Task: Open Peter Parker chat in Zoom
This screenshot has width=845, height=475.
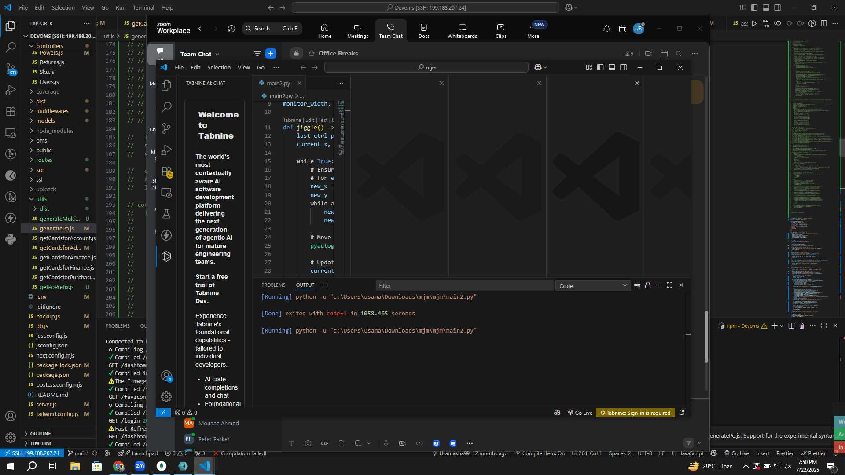Action: coord(214,439)
